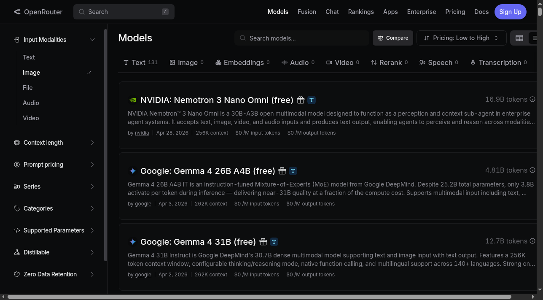
Task: Click the Context length chip icon
Action: tap(17, 143)
